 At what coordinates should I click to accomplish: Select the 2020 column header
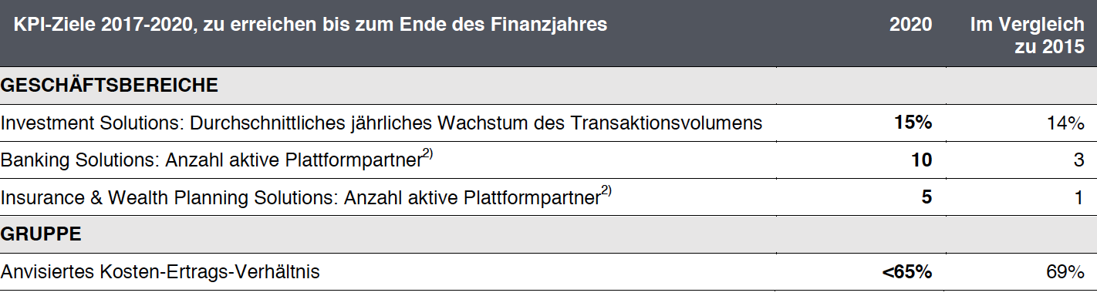pyautogui.click(x=910, y=25)
